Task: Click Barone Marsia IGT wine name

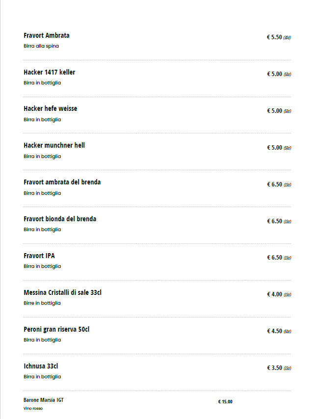Action: tap(43, 400)
